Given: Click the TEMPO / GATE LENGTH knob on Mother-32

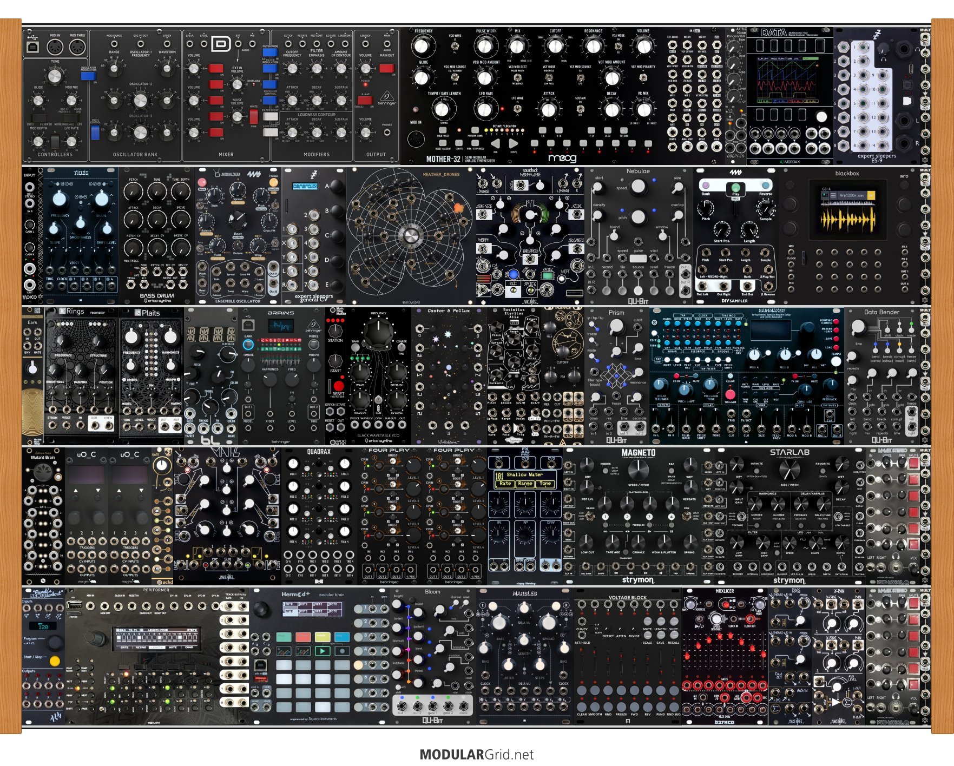Looking at the screenshot, I should tap(442, 109).
